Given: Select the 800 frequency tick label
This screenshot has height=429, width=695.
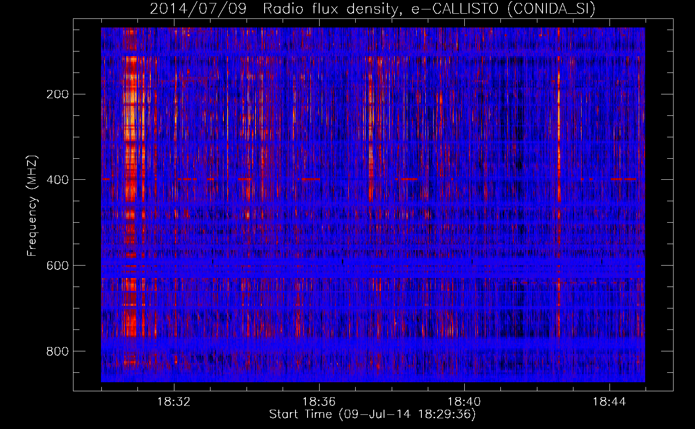Looking at the screenshot, I should pos(58,351).
